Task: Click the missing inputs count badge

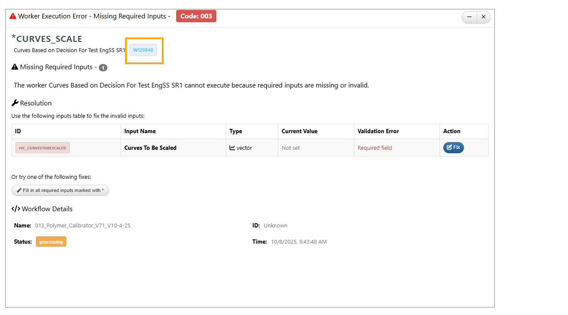Action: tap(103, 67)
